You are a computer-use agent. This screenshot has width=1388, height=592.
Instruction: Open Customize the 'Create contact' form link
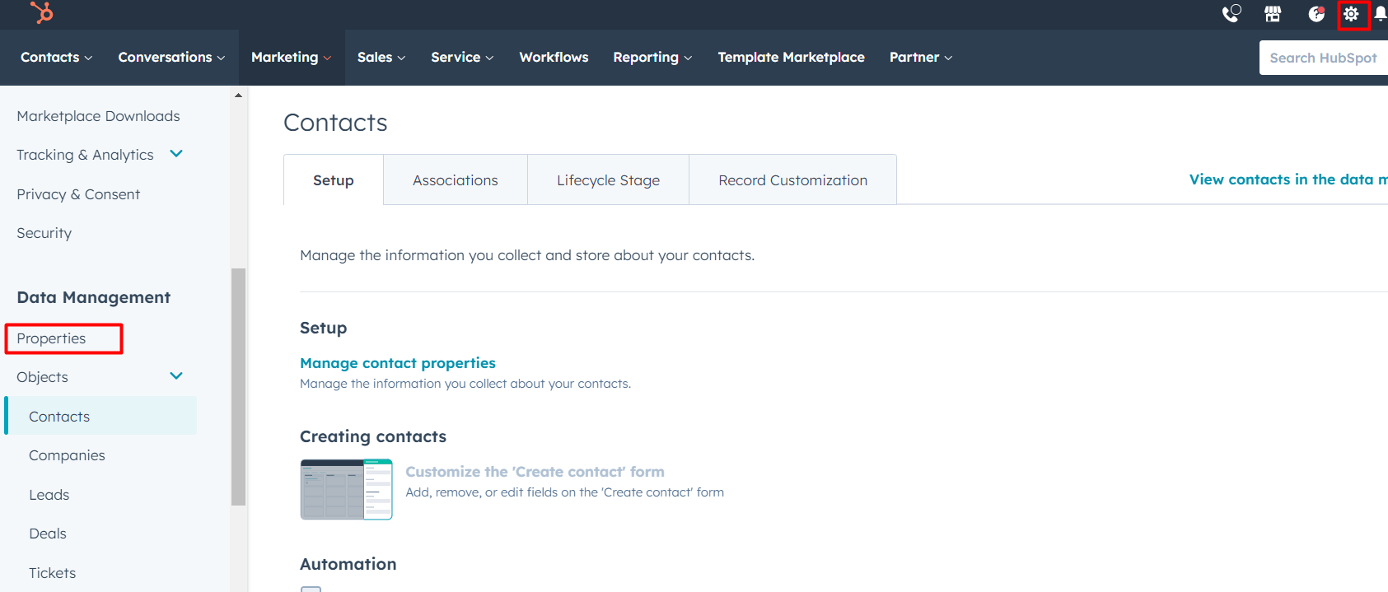click(x=535, y=472)
